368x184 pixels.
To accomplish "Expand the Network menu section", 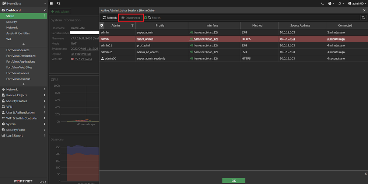I will coord(24,89).
